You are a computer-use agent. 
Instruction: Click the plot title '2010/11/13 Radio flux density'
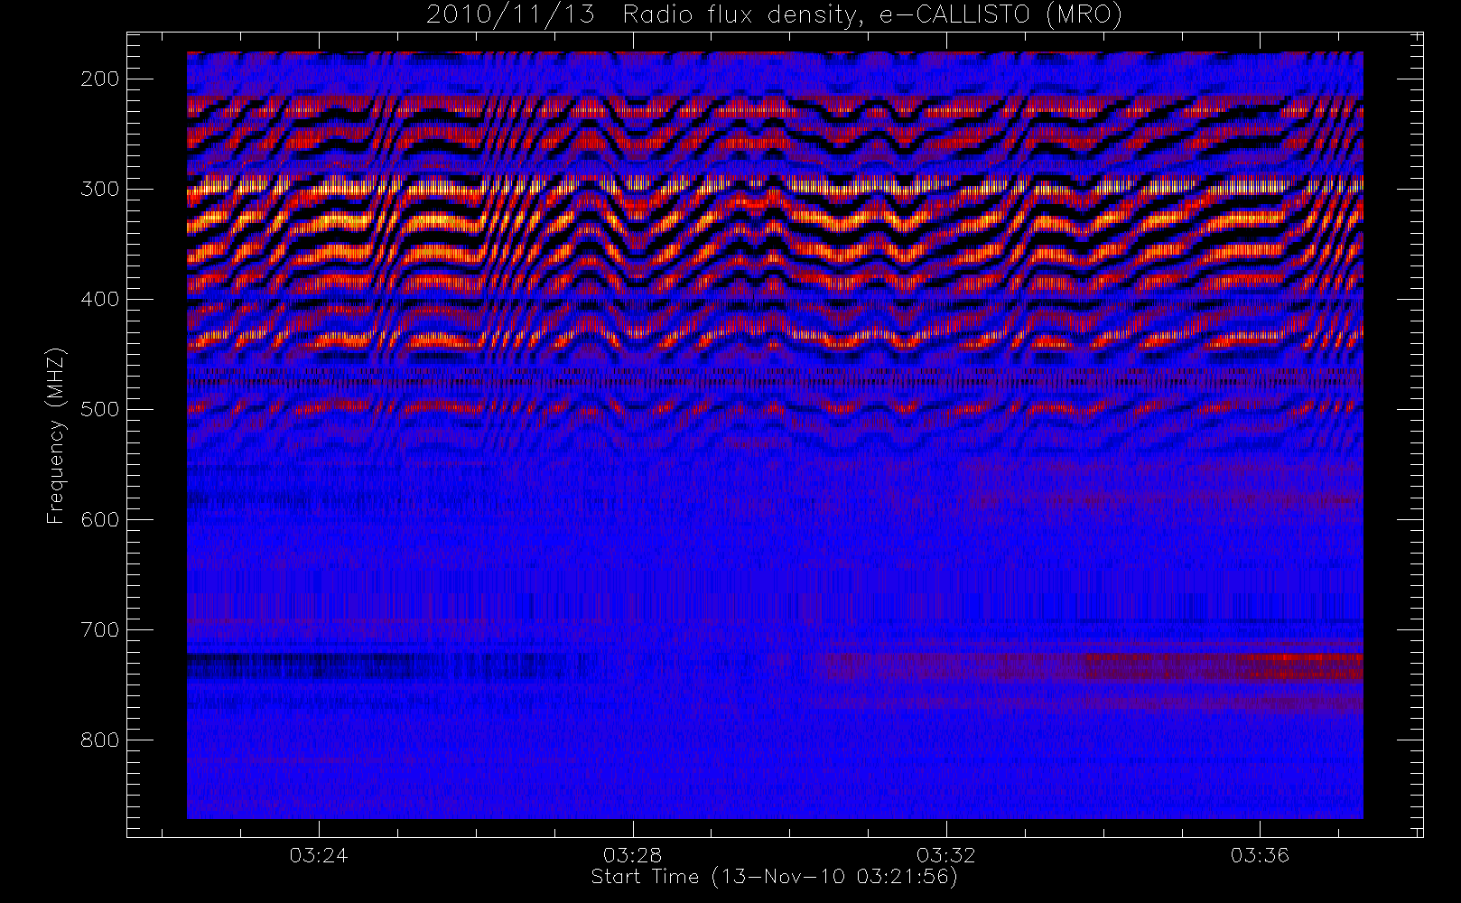coord(774,15)
